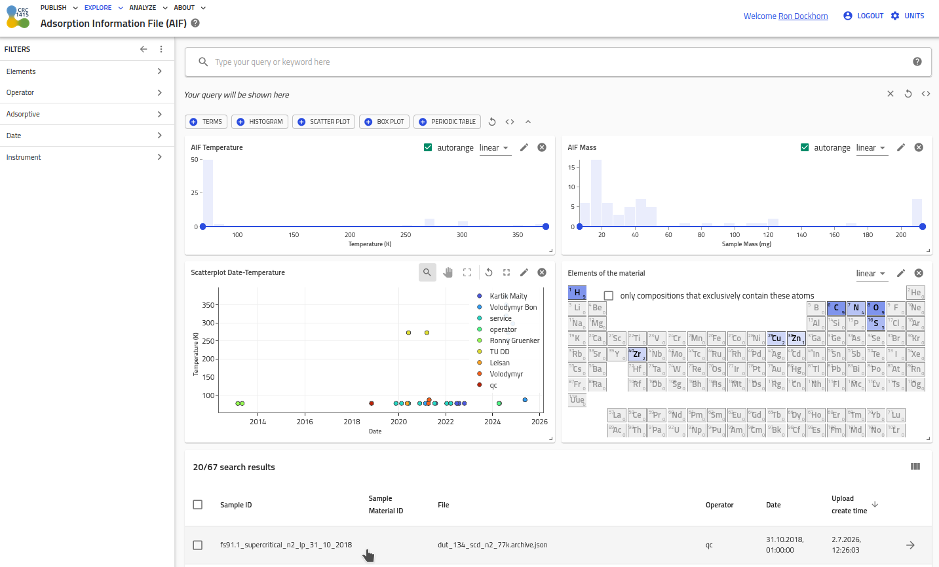The height and width of the screenshot is (567, 939).
Task: Open the Publish menu
Action: pyautogui.click(x=59, y=8)
